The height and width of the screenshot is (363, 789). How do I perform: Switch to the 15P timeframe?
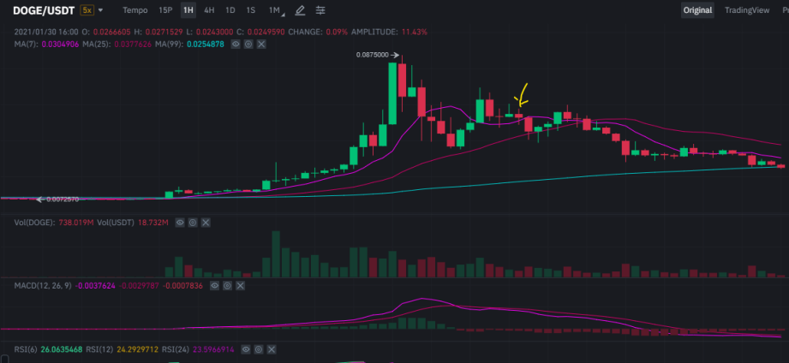[165, 10]
